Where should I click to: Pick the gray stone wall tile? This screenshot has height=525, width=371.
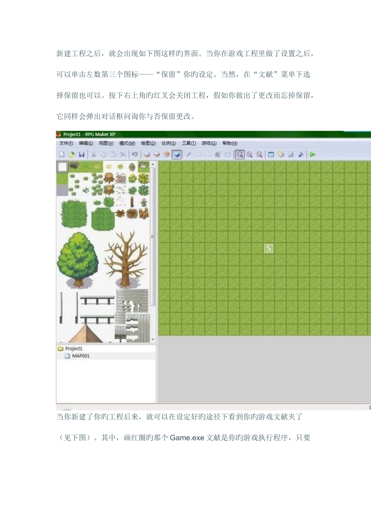[132, 301]
